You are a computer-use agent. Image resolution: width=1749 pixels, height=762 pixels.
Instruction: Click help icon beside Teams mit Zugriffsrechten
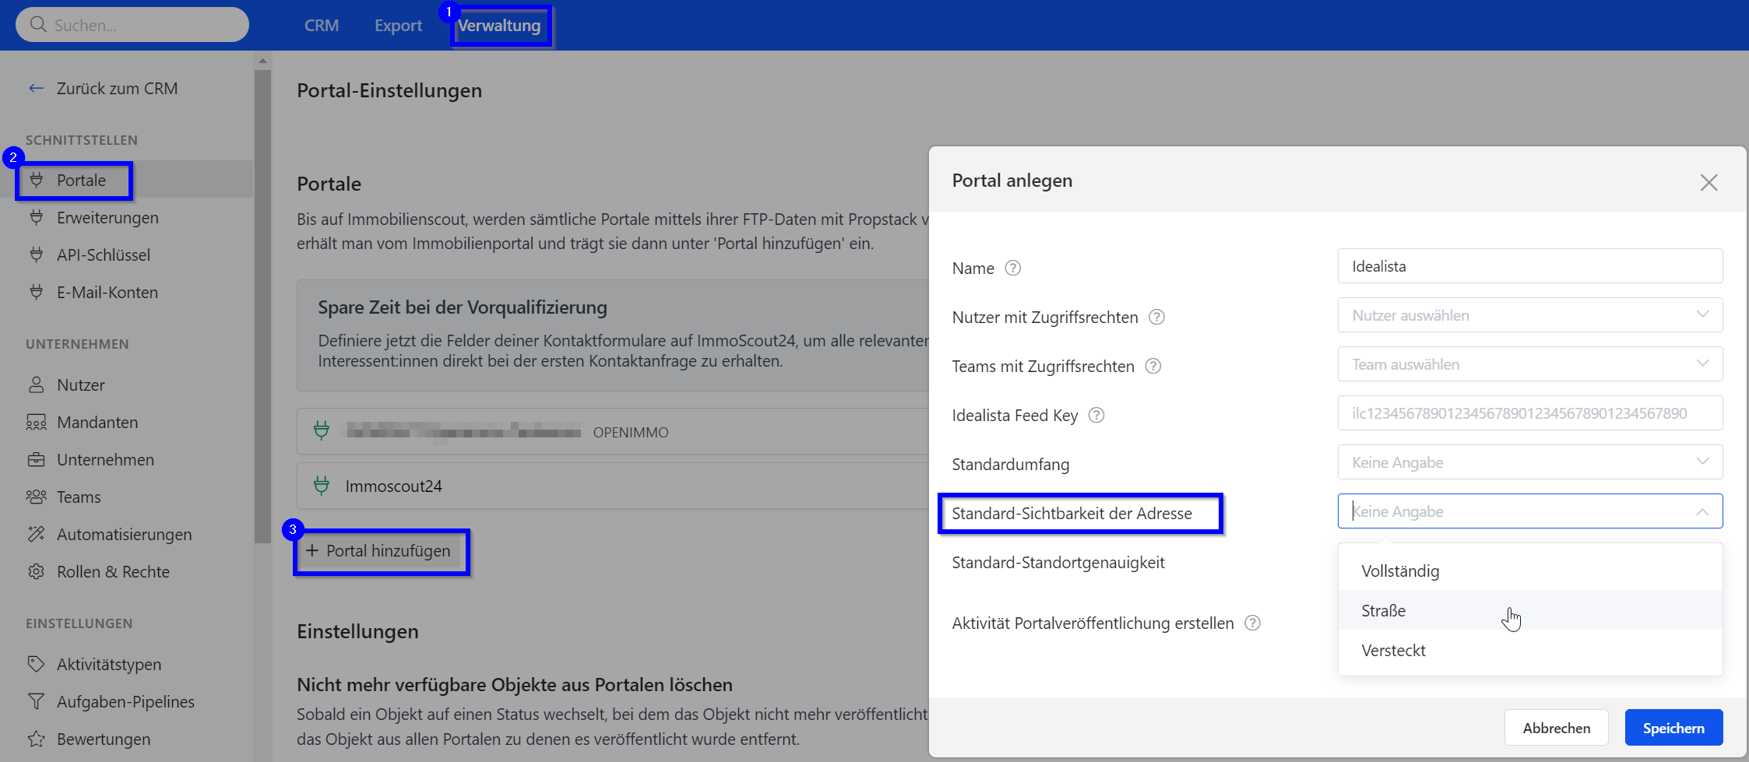pyautogui.click(x=1153, y=366)
